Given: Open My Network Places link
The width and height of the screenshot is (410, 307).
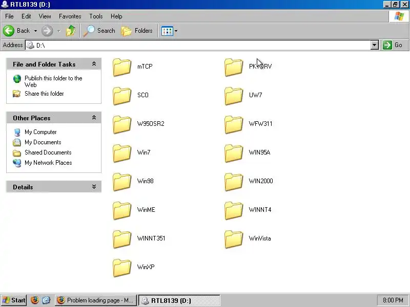Looking at the screenshot, I should coord(48,163).
